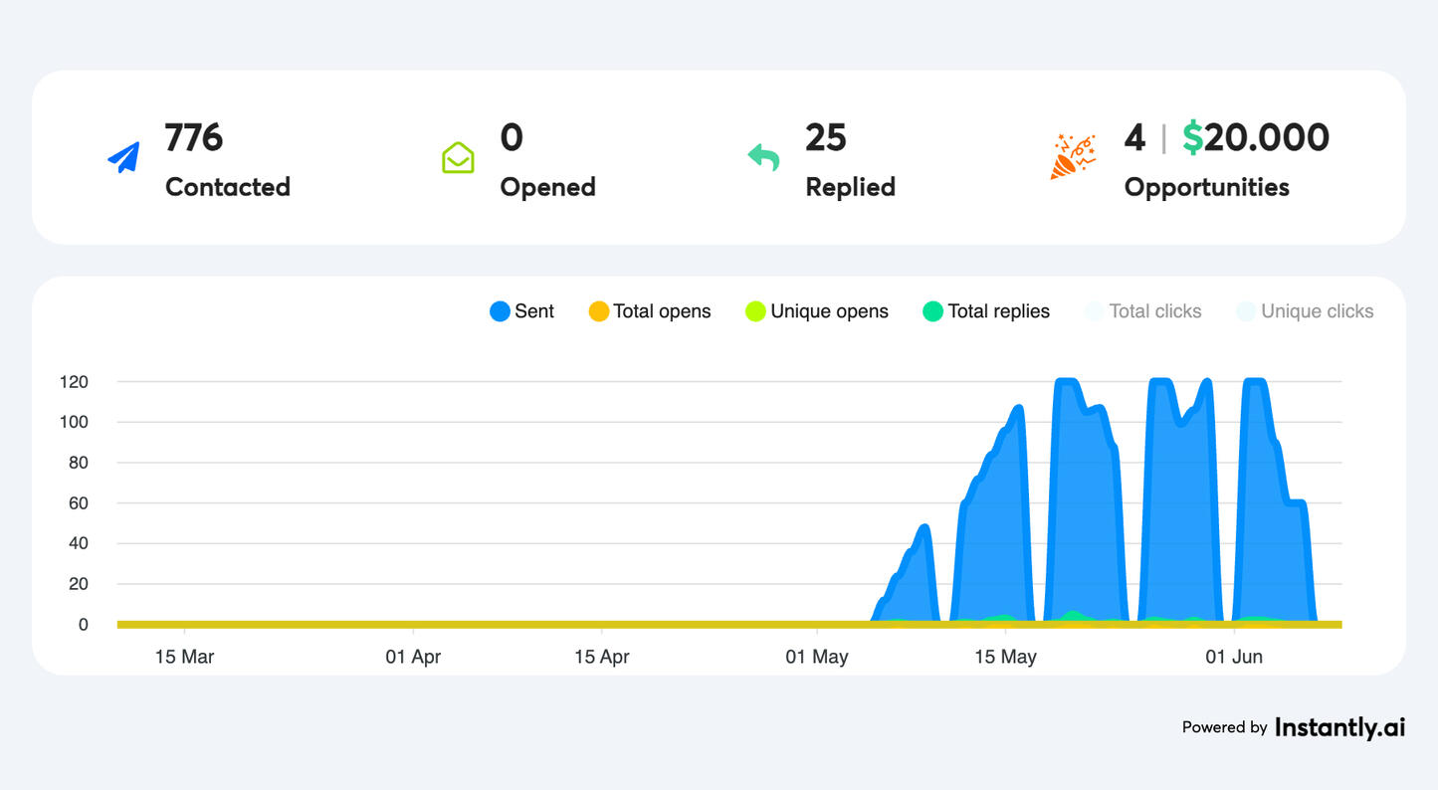1438x790 pixels.
Task: Click the party popper Opportunities icon
Action: (x=1073, y=157)
